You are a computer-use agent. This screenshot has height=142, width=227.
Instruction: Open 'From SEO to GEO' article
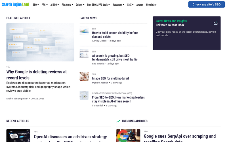point(118,99)
